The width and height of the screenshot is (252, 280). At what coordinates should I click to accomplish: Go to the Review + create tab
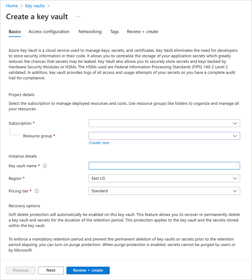point(143,32)
